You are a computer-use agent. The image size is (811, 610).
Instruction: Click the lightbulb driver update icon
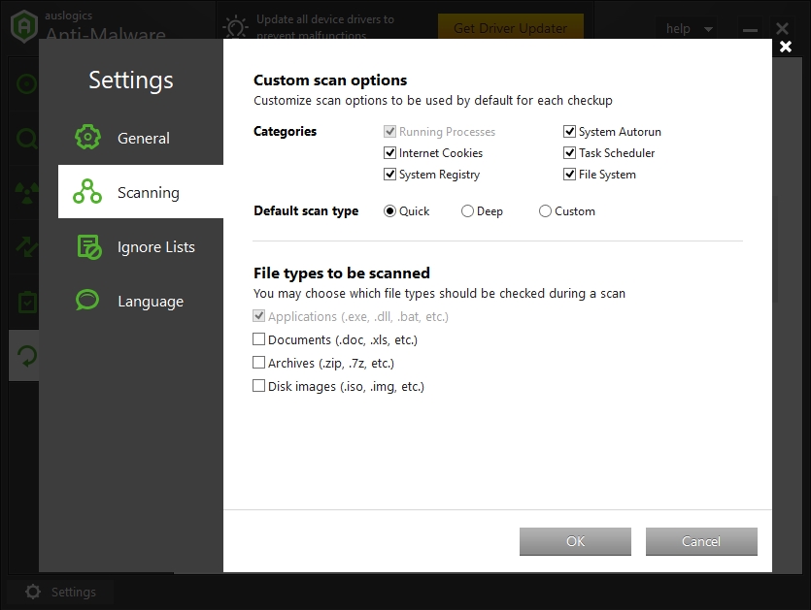236,27
